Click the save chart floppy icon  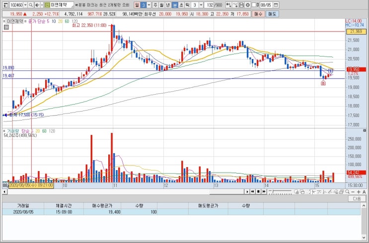tap(241, 5)
